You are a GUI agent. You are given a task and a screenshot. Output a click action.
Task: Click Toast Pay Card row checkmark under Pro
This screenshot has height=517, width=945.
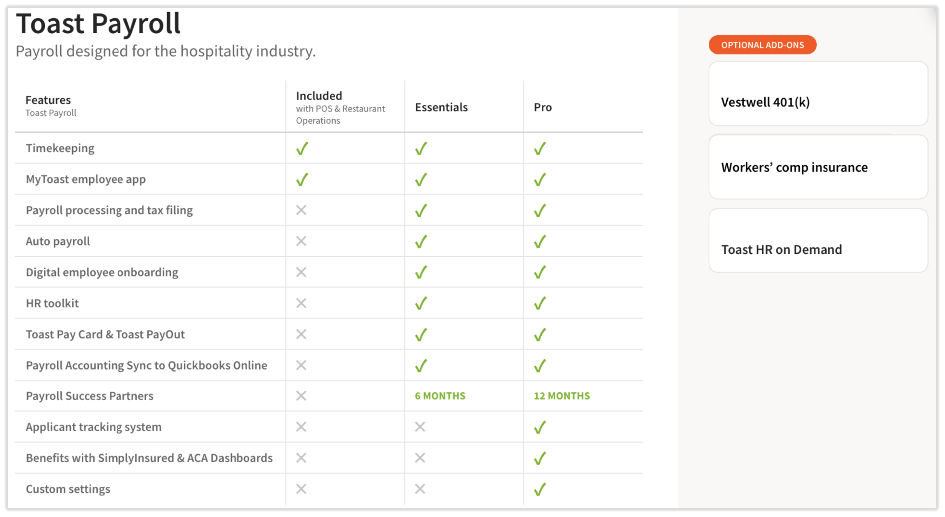pyautogui.click(x=540, y=334)
